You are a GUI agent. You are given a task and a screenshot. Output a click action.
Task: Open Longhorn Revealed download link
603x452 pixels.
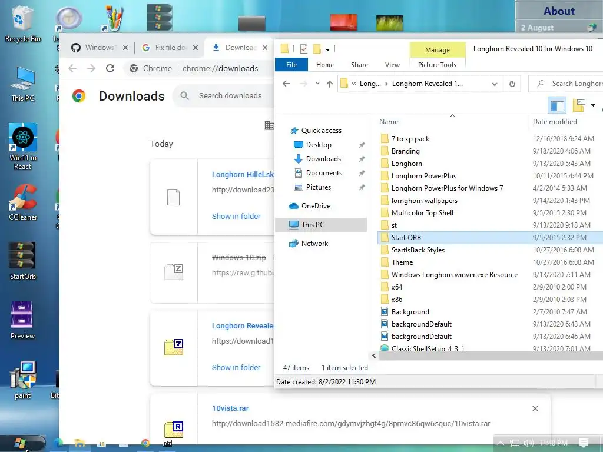pyautogui.click(x=243, y=326)
